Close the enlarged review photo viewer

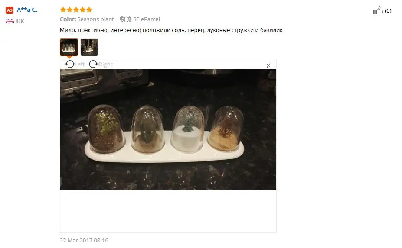[268, 65]
